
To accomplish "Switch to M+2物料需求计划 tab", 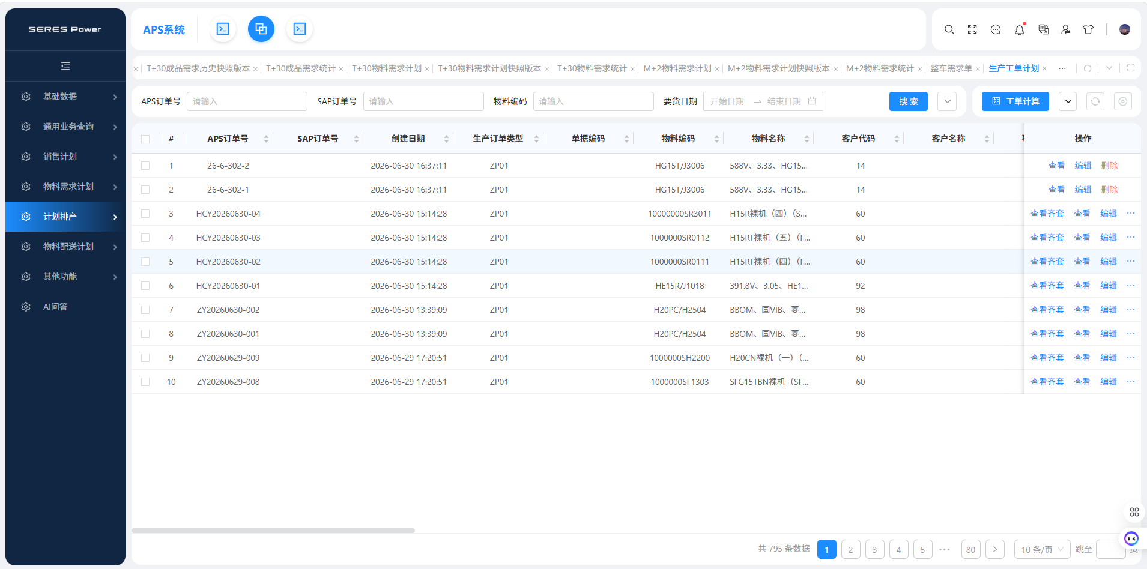I will coord(677,68).
